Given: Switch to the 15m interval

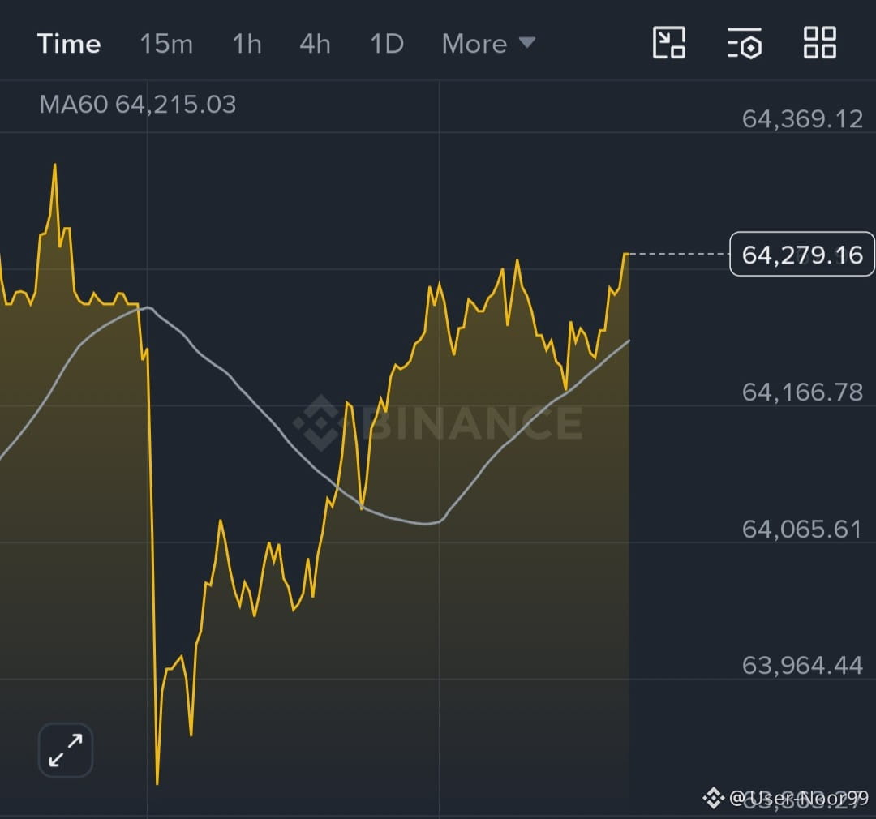Looking at the screenshot, I should (x=166, y=44).
